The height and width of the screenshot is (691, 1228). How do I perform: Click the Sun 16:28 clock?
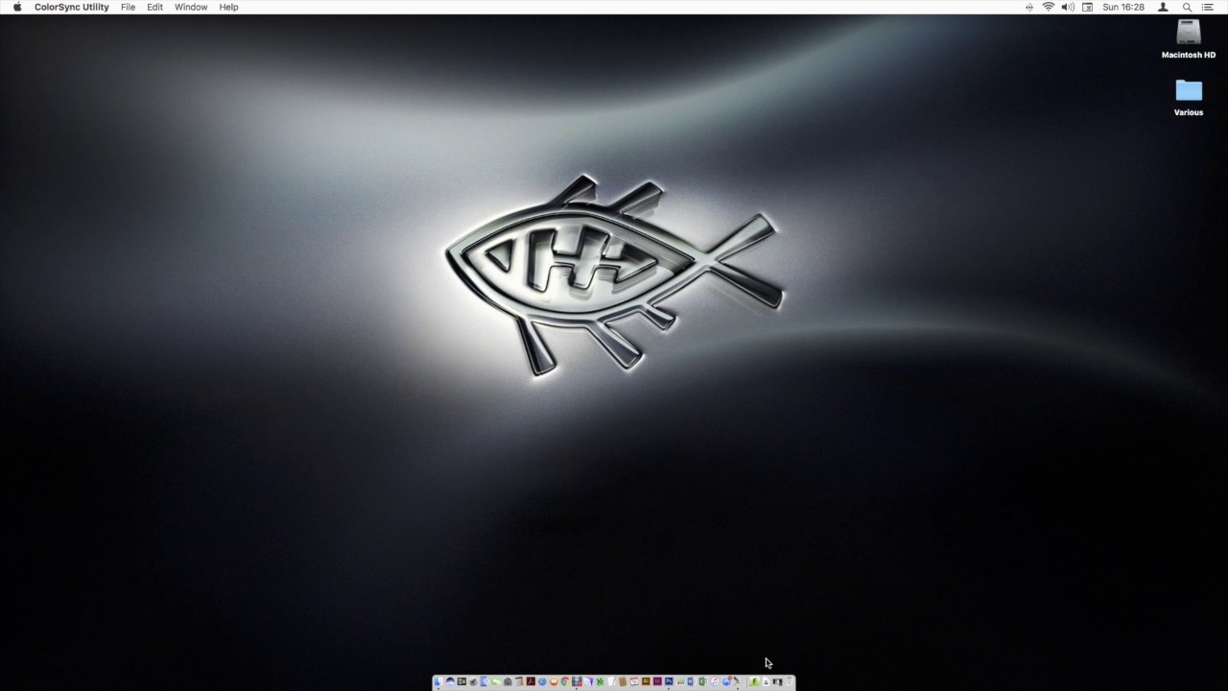click(x=1123, y=7)
